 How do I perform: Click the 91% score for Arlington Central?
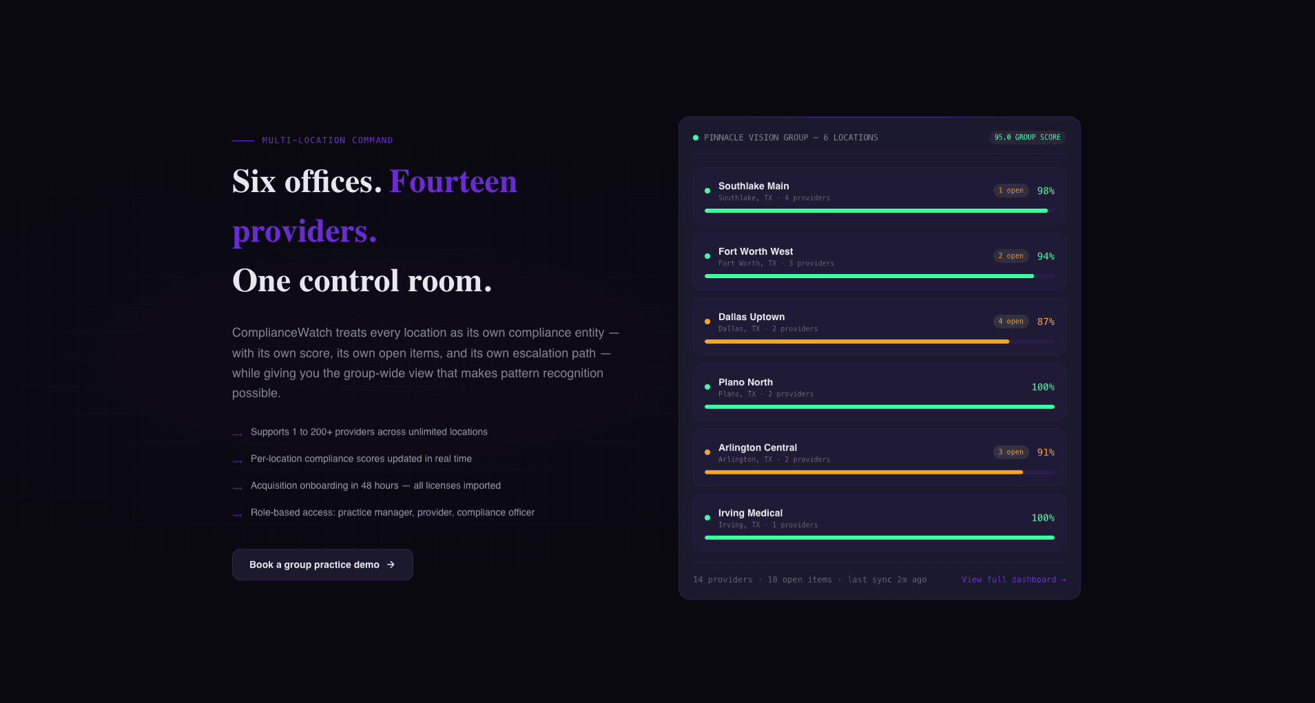click(1046, 452)
